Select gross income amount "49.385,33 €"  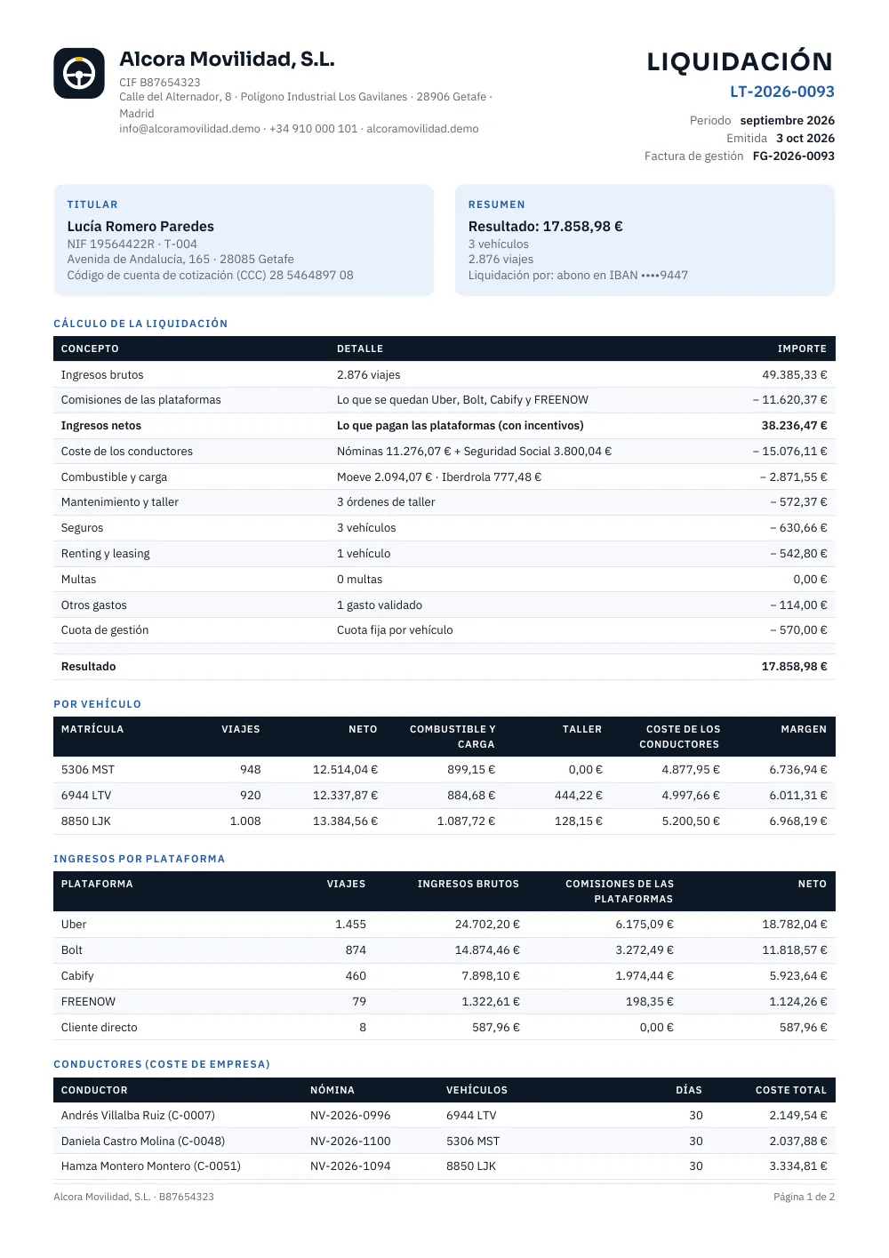pyautogui.click(x=795, y=375)
